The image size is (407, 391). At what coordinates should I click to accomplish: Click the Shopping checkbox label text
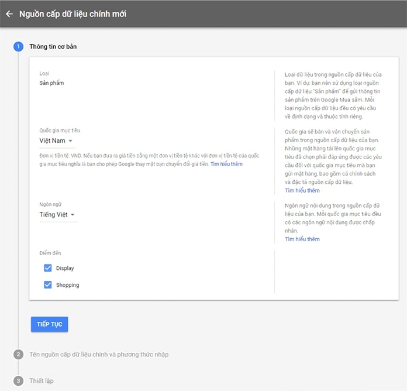tap(67, 285)
